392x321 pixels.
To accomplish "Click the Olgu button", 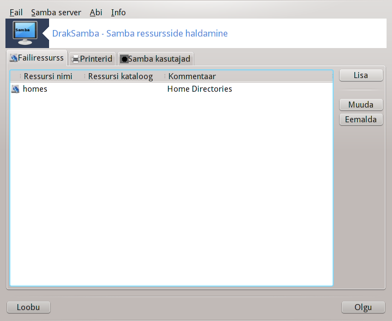I will [363, 307].
